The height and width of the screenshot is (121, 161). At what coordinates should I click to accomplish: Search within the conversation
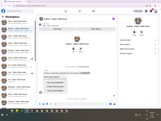point(141,32)
